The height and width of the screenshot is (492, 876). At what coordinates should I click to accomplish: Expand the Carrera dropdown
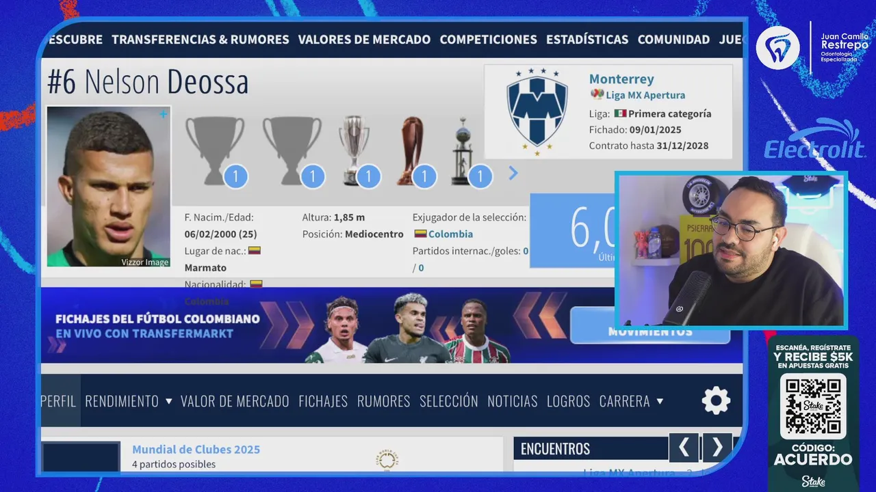click(631, 401)
